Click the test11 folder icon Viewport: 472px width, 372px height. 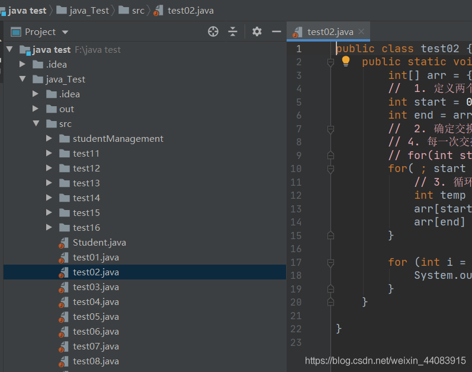pos(65,153)
